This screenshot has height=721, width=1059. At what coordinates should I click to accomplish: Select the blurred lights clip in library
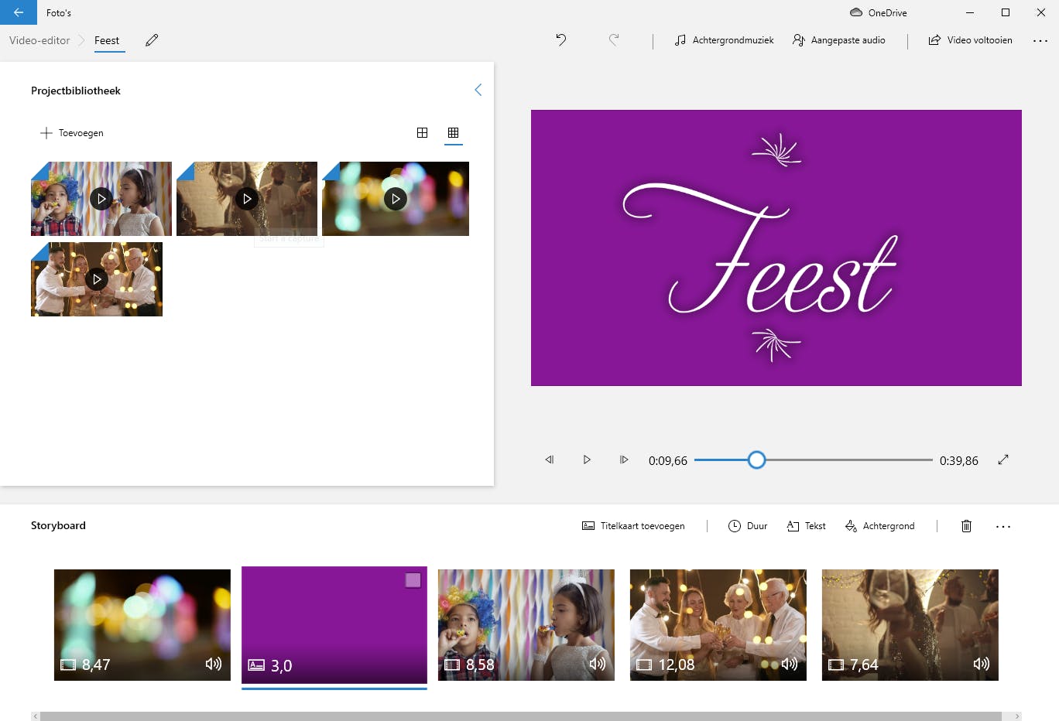click(x=396, y=199)
